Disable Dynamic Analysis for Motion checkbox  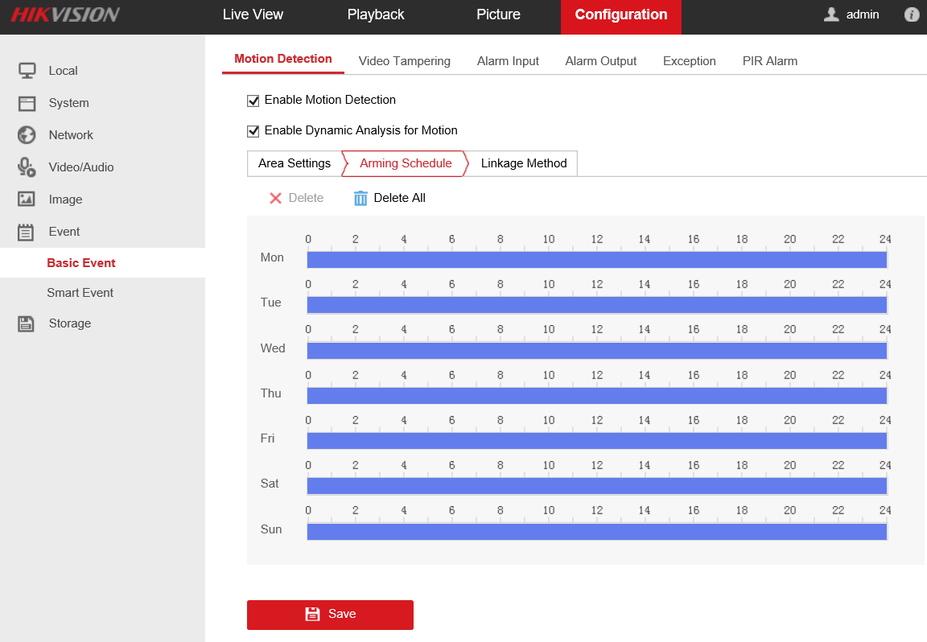(x=253, y=131)
